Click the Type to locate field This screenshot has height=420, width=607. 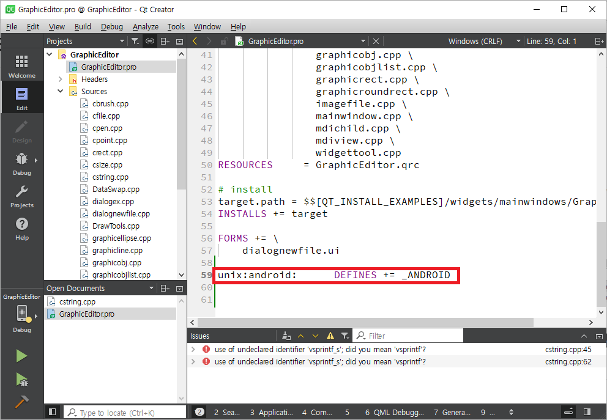[x=125, y=412]
